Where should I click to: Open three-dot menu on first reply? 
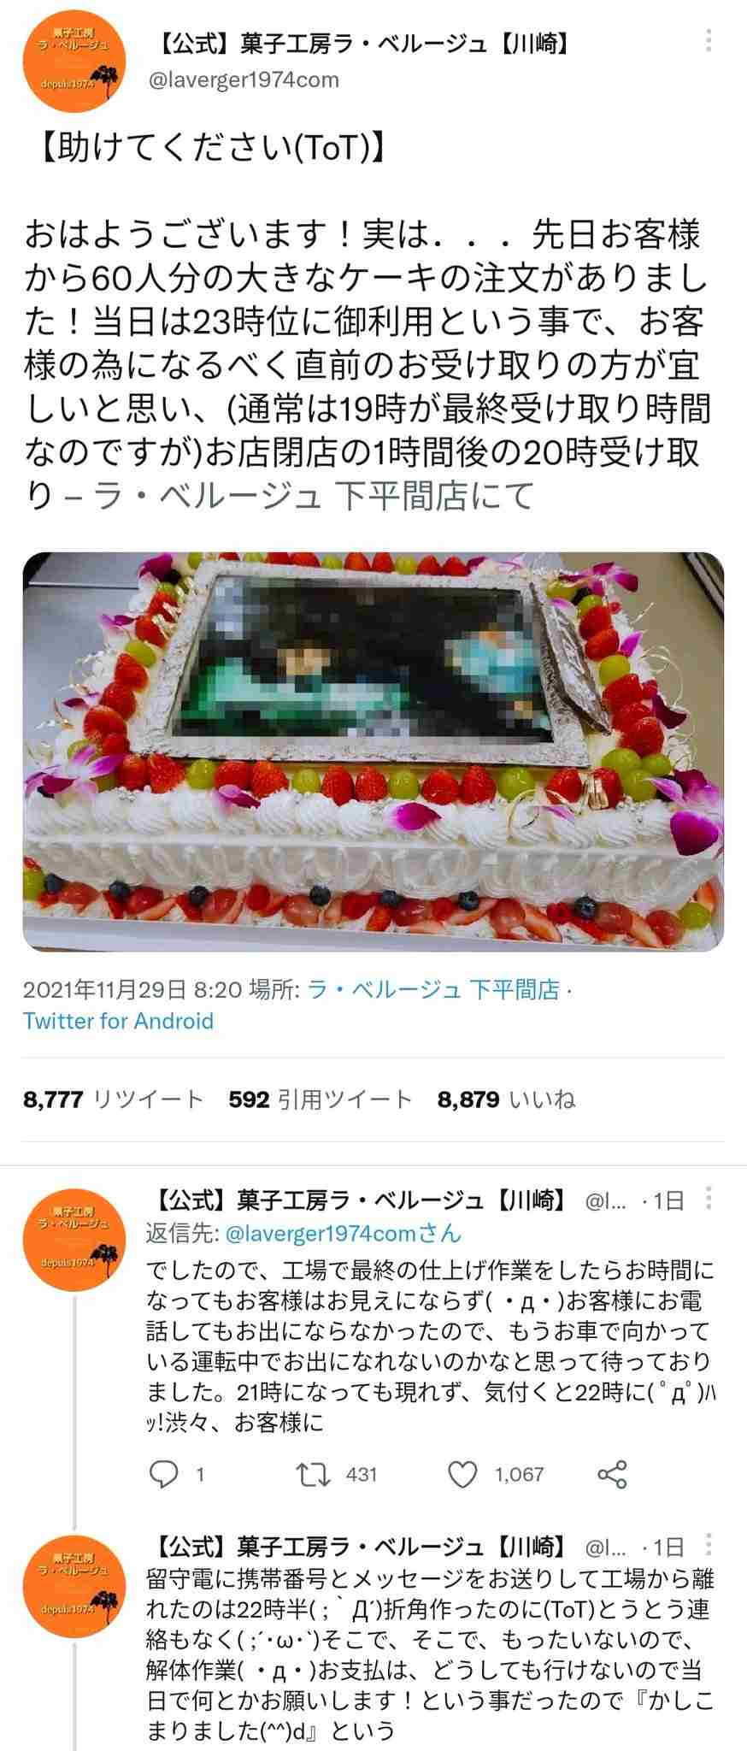709,1200
